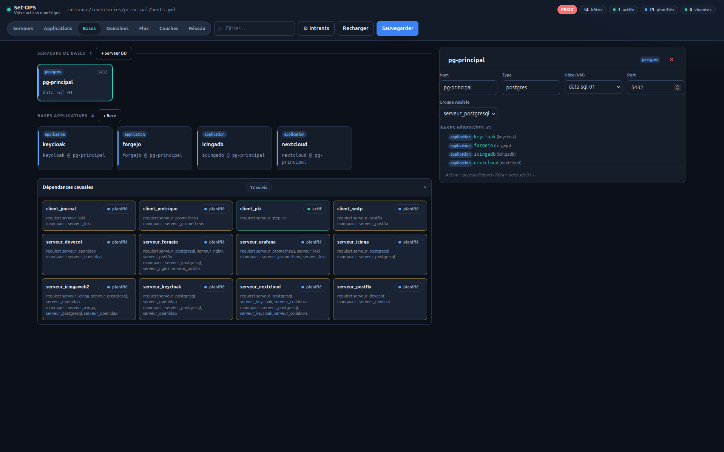
Task: Select the serveur_grafana dependency card
Action: (x=283, y=254)
